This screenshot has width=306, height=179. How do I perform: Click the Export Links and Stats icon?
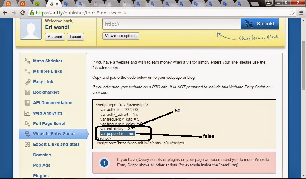(x=27, y=144)
